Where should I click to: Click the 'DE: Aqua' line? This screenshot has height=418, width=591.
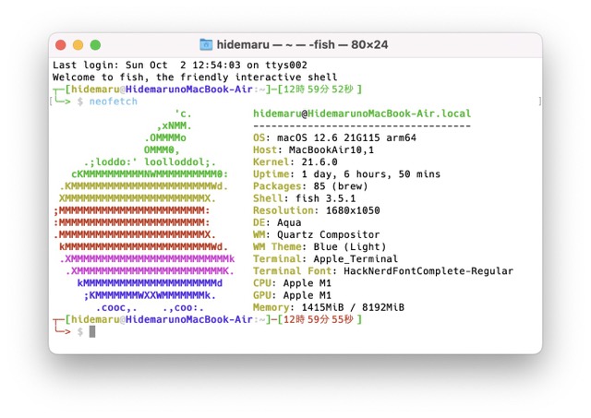tap(277, 222)
